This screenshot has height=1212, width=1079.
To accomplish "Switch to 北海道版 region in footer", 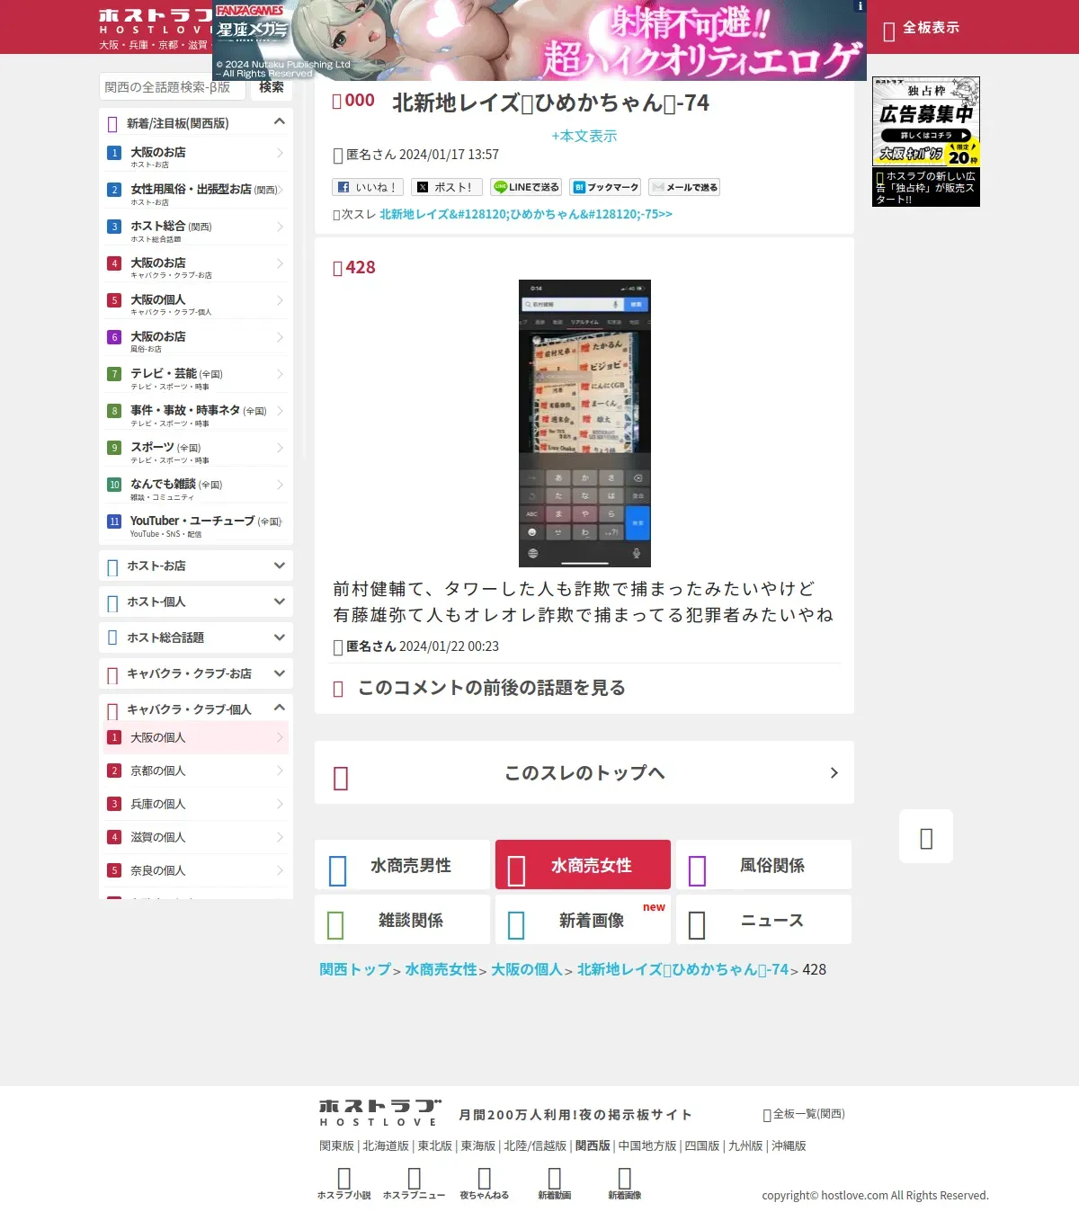I will click(x=386, y=1145).
